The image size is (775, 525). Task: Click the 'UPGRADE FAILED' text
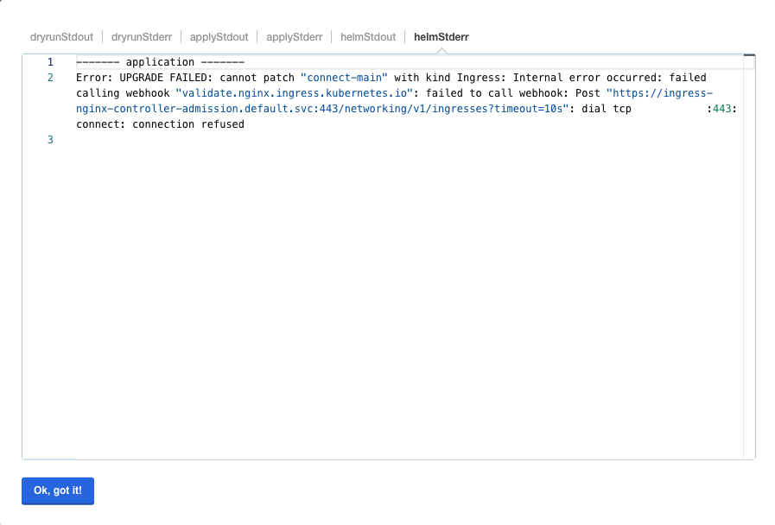point(163,78)
